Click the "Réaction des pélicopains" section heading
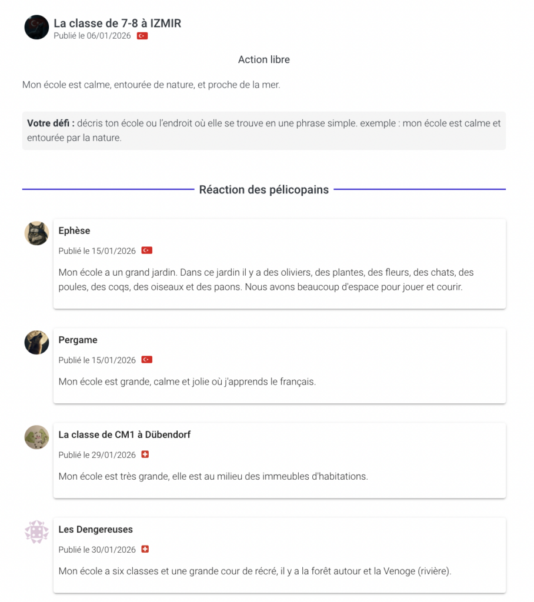534x602 pixels. tap(263, 189)
